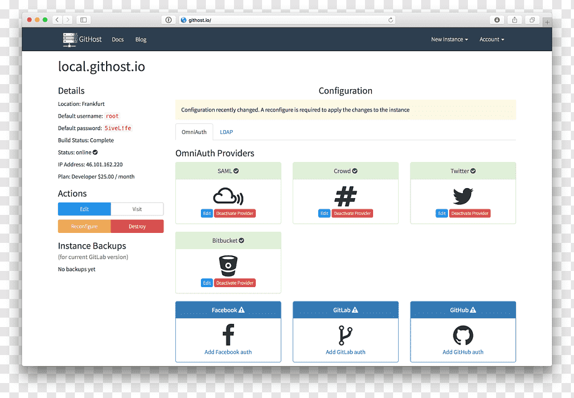Deactivate the SAML provider
574x398 pixels.
(x=235, y=214)
